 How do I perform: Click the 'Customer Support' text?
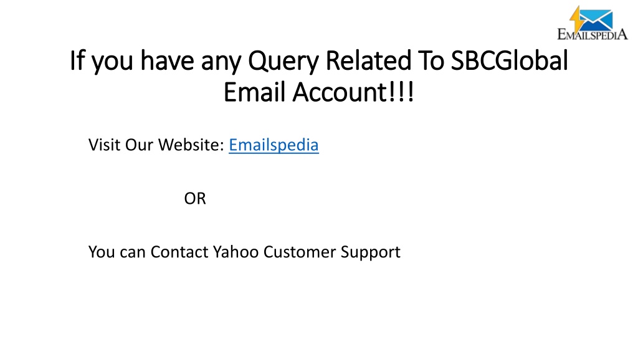[331, 252]
